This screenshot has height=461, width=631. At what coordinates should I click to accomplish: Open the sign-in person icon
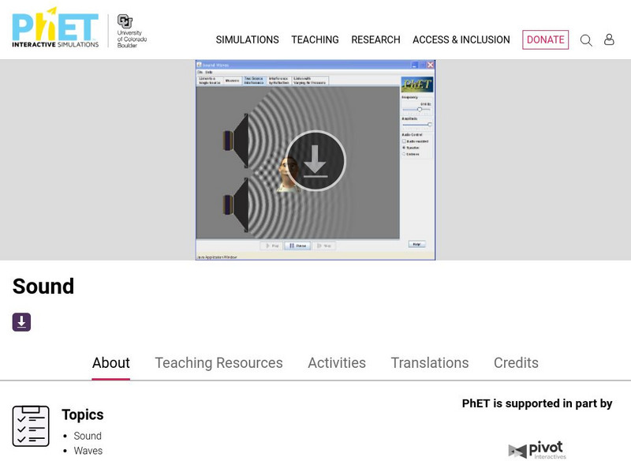point(609,39)
